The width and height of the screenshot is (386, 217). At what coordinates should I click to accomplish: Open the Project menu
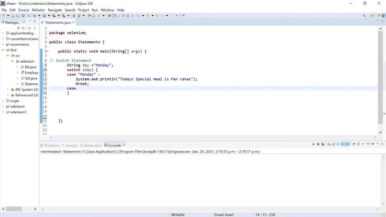pos(83,10)
